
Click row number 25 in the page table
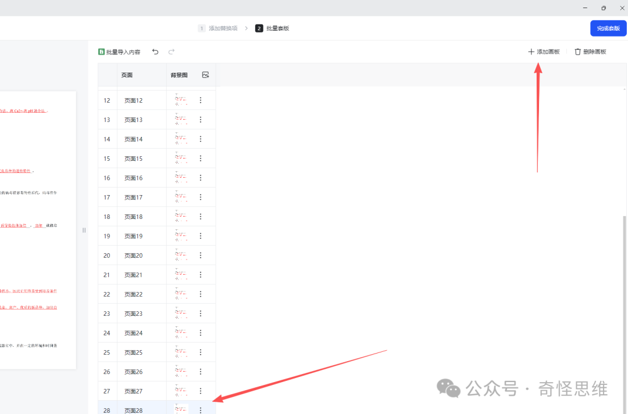(x=107, y=352)
